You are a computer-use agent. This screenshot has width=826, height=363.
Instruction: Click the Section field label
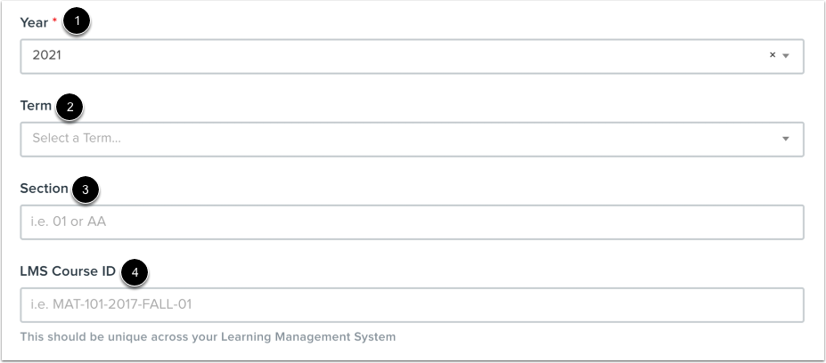click(44, 189)
